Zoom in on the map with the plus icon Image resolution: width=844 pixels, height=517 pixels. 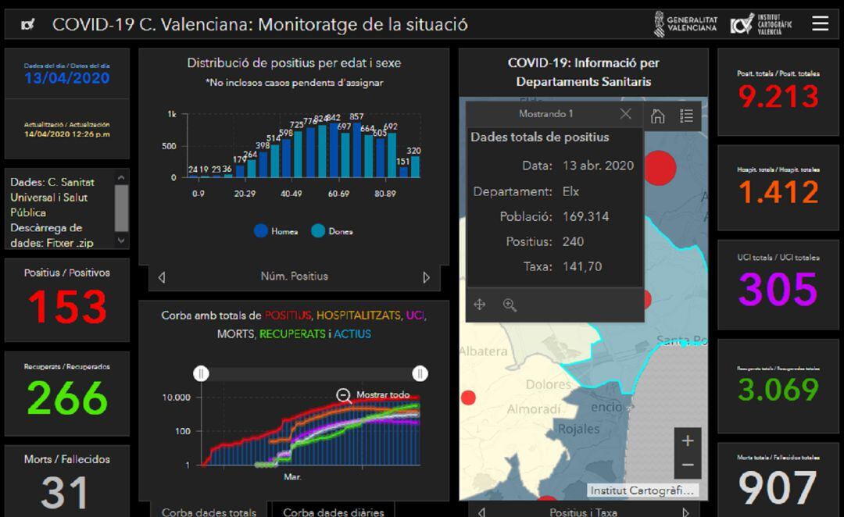pyautogui.click(x=687, y=440)
